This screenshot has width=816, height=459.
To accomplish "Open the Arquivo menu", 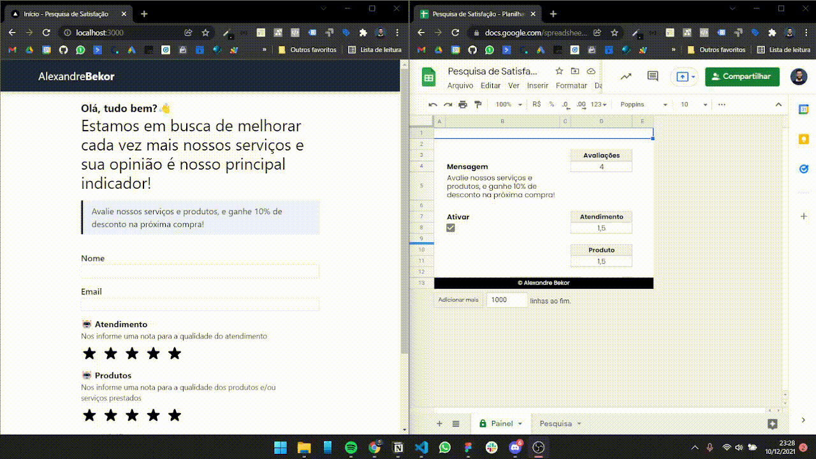I will click(x=461, y=85).
